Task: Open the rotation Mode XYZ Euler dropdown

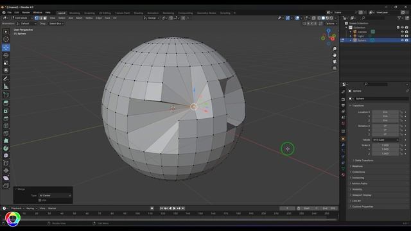Action: 385,140
